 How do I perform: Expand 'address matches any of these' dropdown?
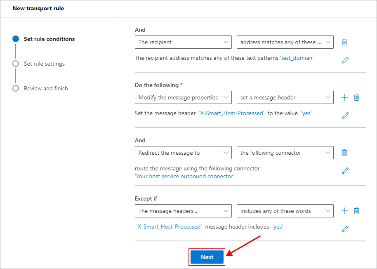click(285, 42)
